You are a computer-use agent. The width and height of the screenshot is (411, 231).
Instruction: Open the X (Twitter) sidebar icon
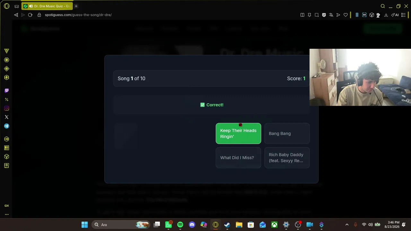pos(6,117)
